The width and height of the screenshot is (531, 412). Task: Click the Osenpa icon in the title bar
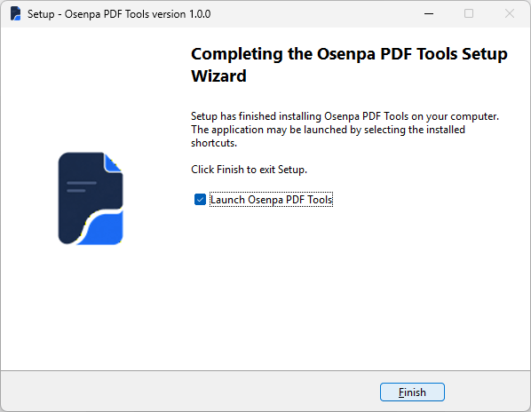pos(16,14)
